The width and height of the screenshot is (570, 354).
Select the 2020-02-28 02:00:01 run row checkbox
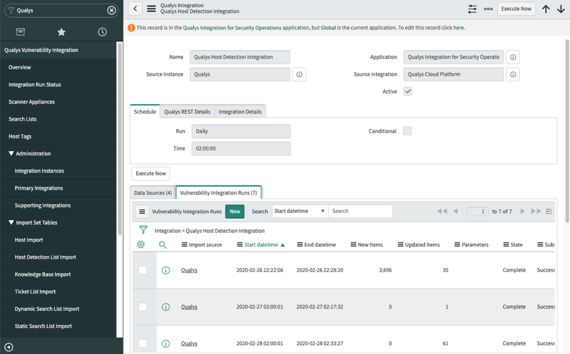pos(143,343)
